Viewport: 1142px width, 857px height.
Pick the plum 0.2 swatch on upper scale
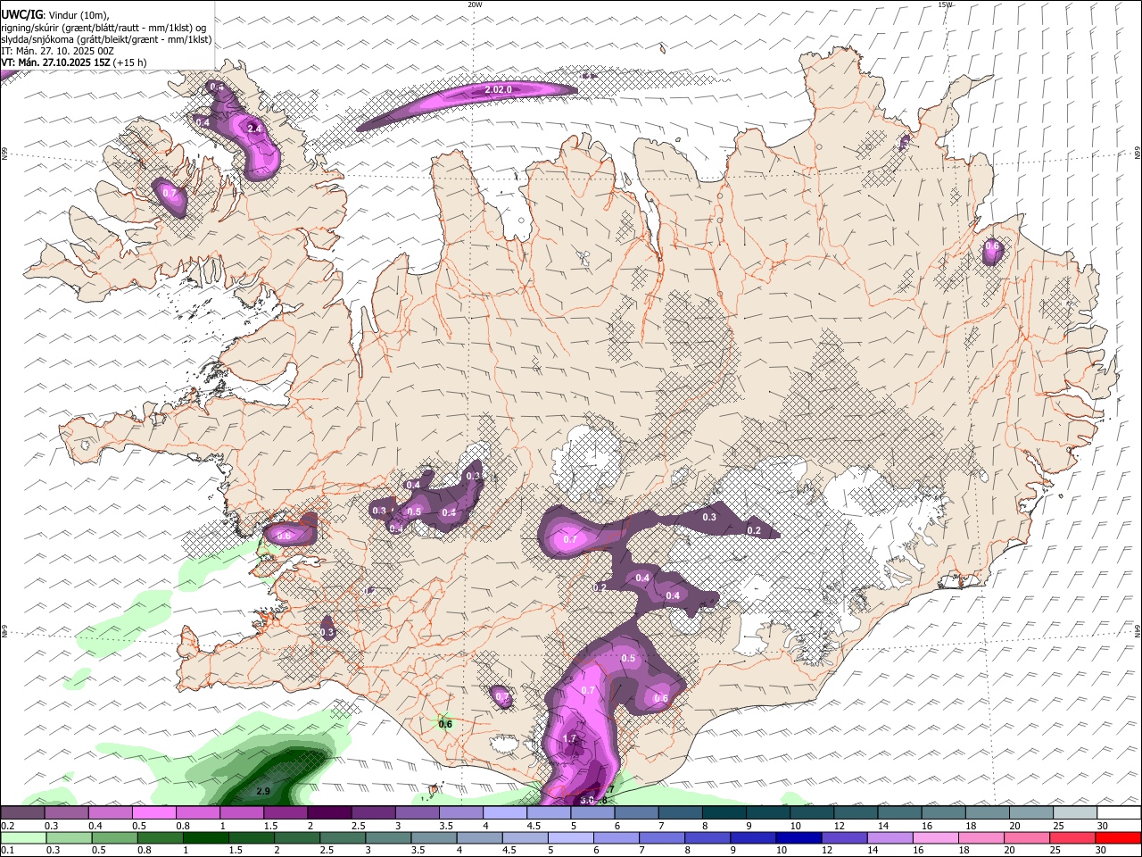coord(22,813)
